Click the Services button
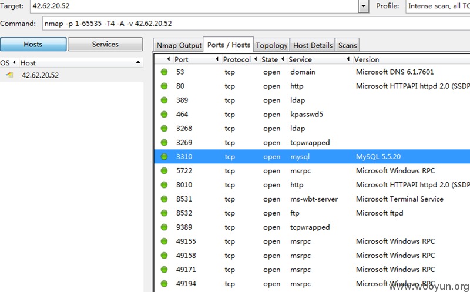470x292 pixels. point(105,45)
